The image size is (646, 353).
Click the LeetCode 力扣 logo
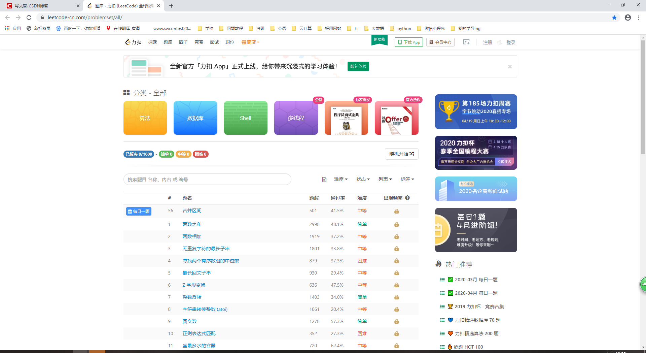click(x=133, y=42)
